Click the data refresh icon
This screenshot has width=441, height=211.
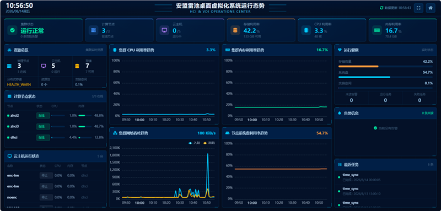coord(381,8)
